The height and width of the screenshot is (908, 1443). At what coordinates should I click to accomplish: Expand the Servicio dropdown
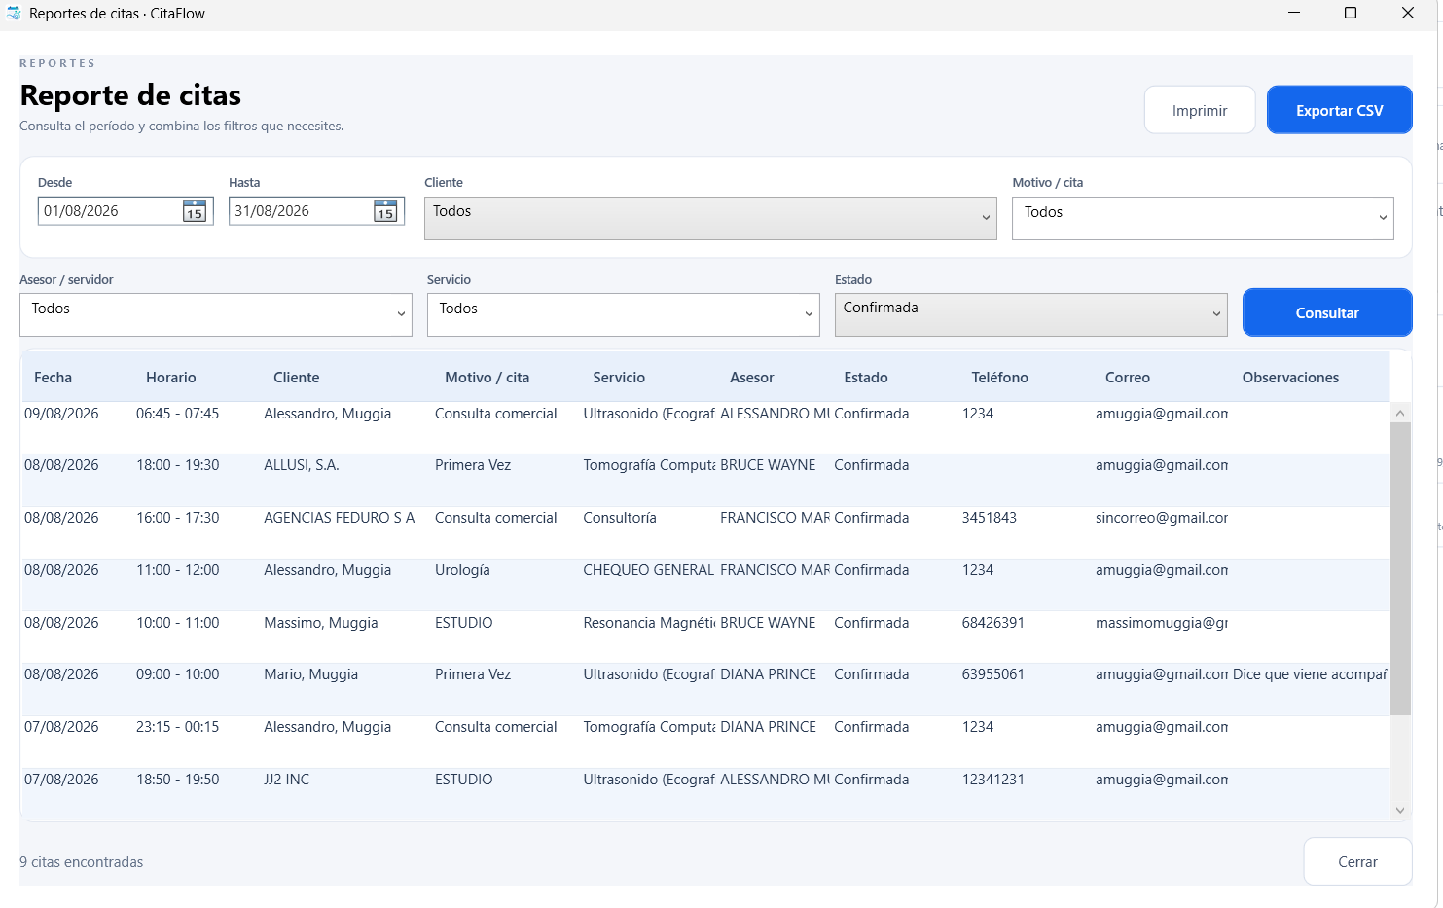tap(624, 314)
